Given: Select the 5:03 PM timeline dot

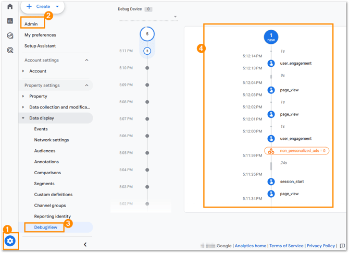Looking at the screenshot, I should (147, 187).
